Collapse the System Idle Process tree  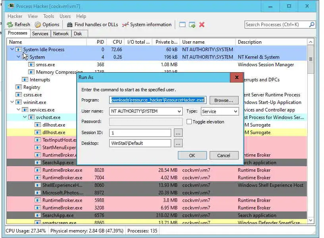[12, 49]
